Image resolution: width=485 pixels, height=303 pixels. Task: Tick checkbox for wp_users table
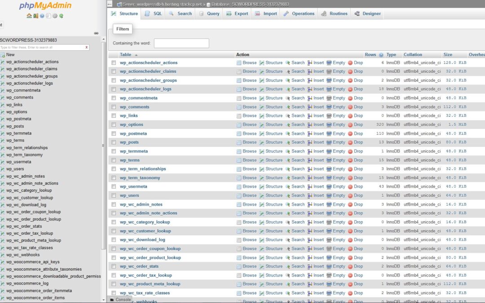click(114, 195)
